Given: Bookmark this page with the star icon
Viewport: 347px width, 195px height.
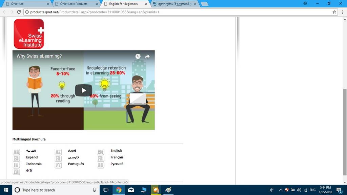Looking at the screenshot, I should 334,12.
